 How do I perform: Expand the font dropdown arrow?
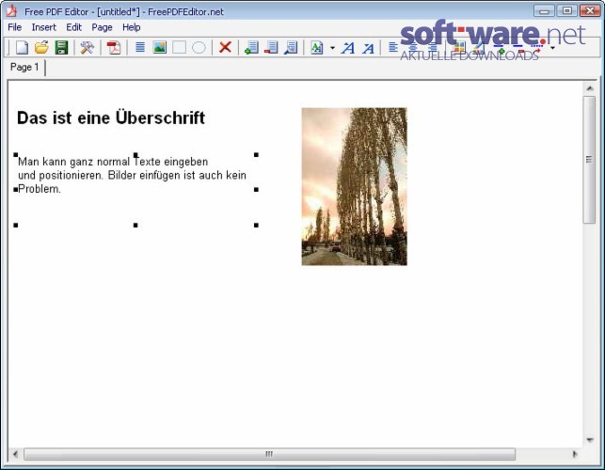(x=332, y=48)
